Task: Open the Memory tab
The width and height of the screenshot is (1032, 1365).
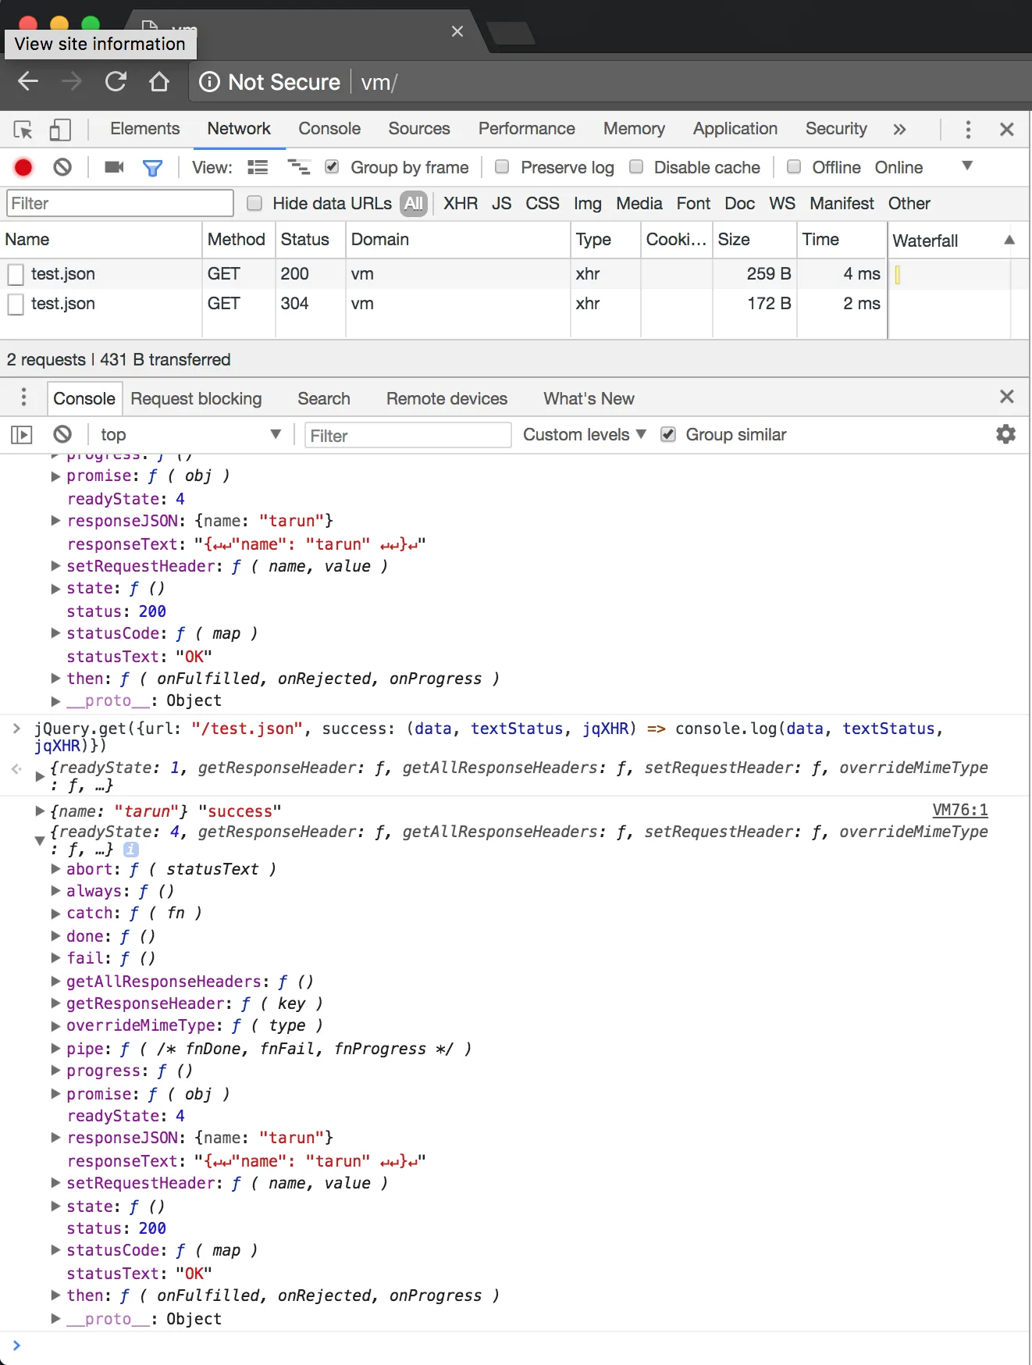Action: [x=634, y=129]
